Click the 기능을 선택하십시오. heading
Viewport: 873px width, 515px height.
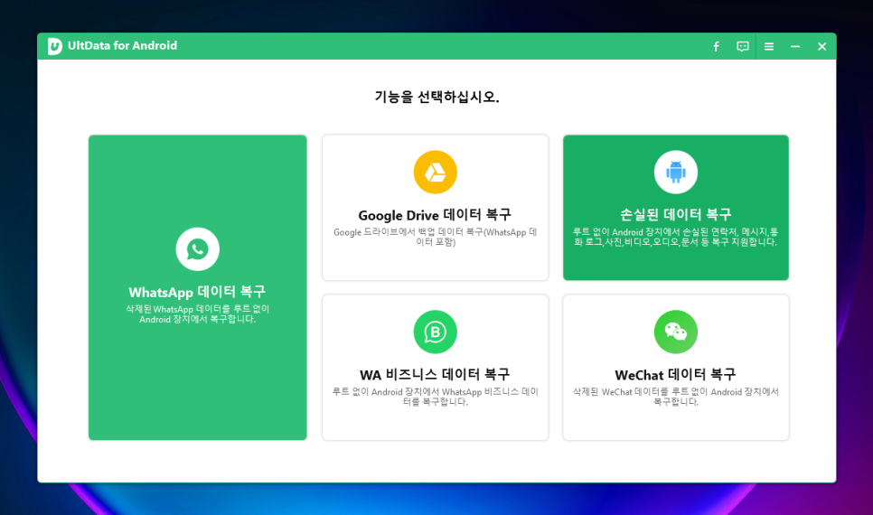click(436, 97)
